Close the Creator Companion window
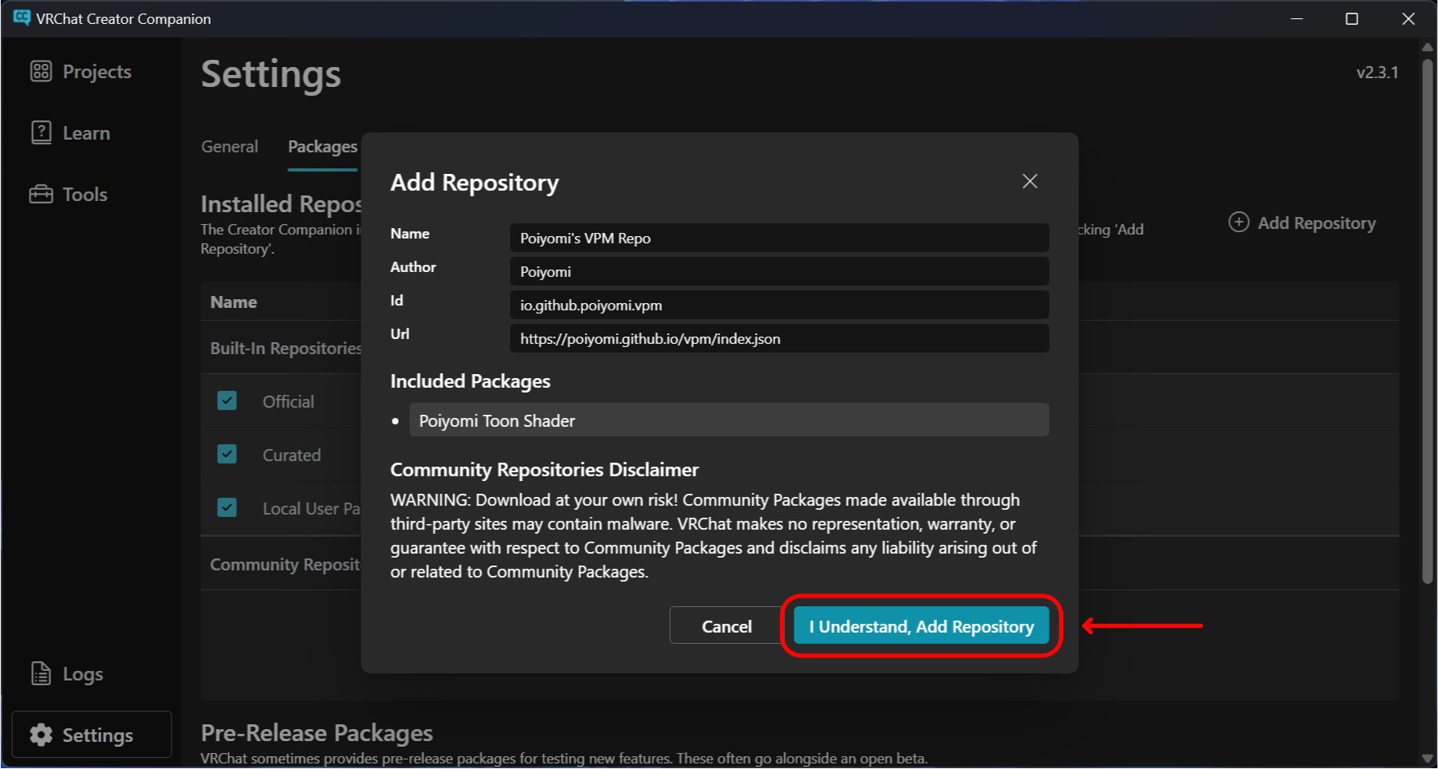The width and height of the screenshot is (1438, 769). (1408, 18)
